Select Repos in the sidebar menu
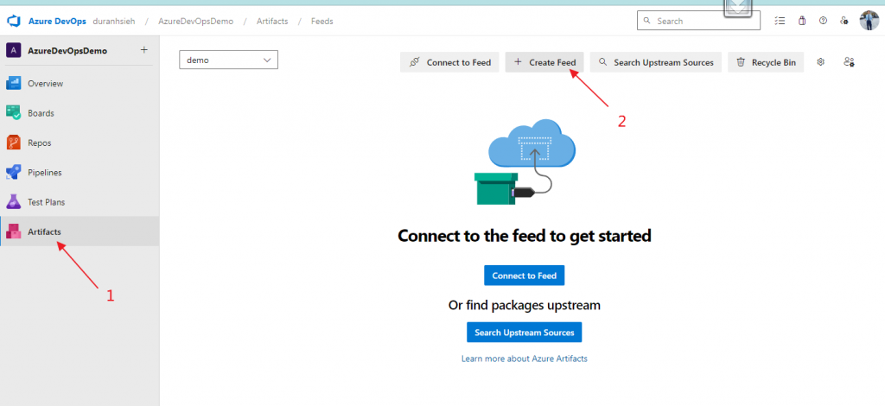 [x=40, y=143]
